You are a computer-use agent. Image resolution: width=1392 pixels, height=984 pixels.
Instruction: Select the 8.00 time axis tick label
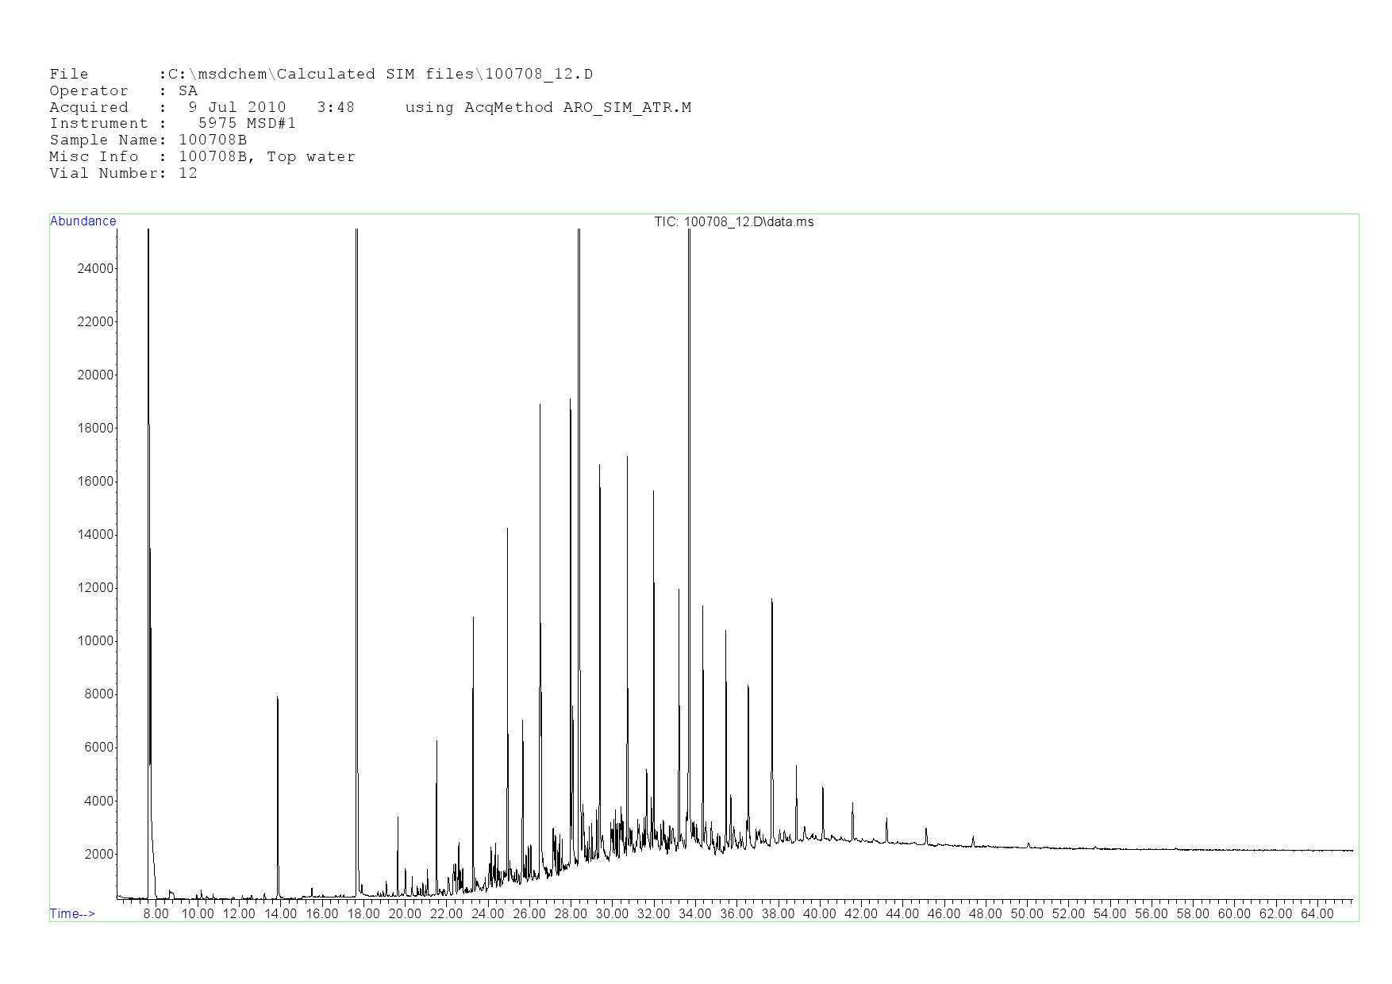coord(156,914)
